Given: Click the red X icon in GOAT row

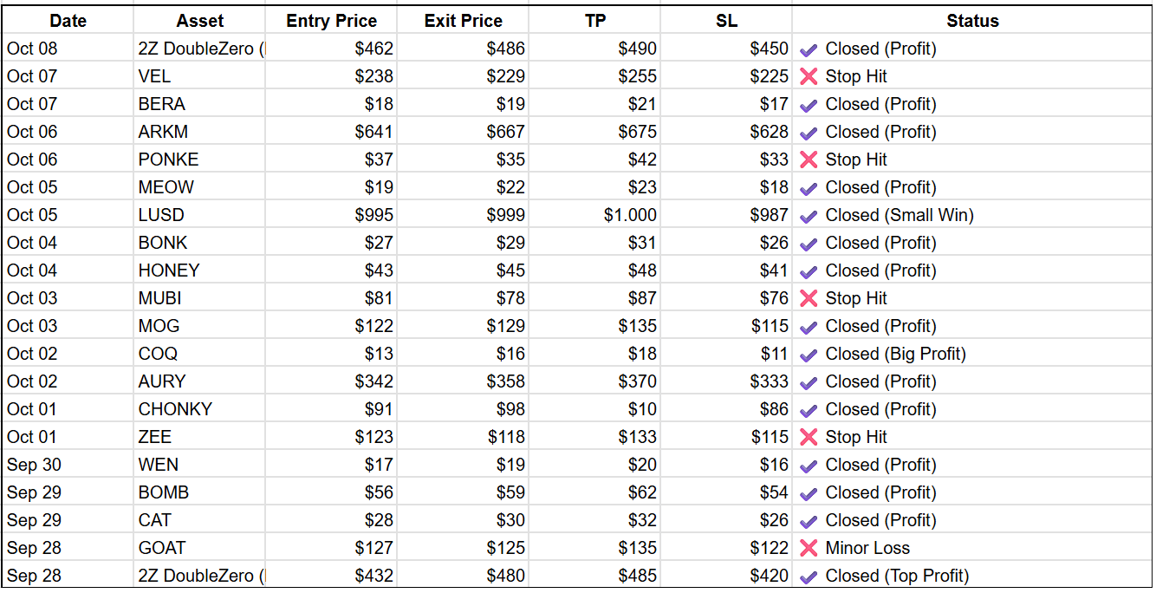Looking at the screenshot, I should (x=809, y=548).
